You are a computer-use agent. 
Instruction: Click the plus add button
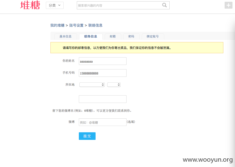click(228, 5)
